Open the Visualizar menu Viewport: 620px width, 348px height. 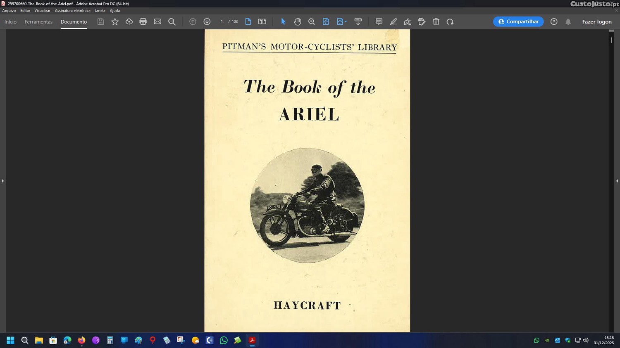(x=42, y=11)
